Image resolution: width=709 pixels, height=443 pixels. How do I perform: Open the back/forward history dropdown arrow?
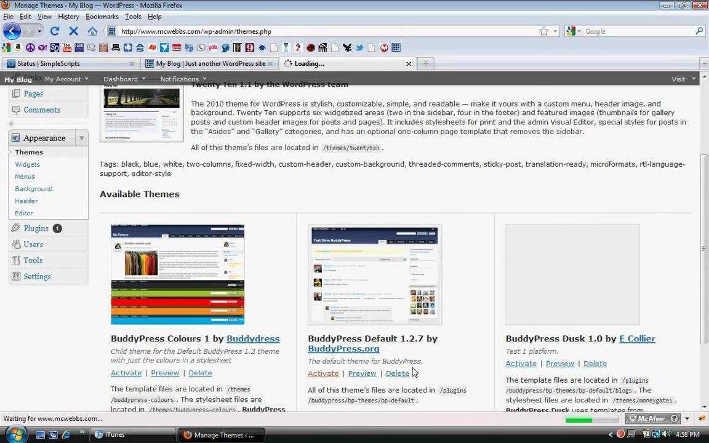39,31
